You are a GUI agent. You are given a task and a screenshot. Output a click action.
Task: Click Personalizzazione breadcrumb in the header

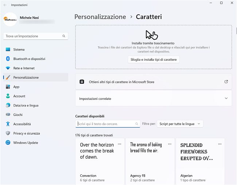[x=100, y=17]
